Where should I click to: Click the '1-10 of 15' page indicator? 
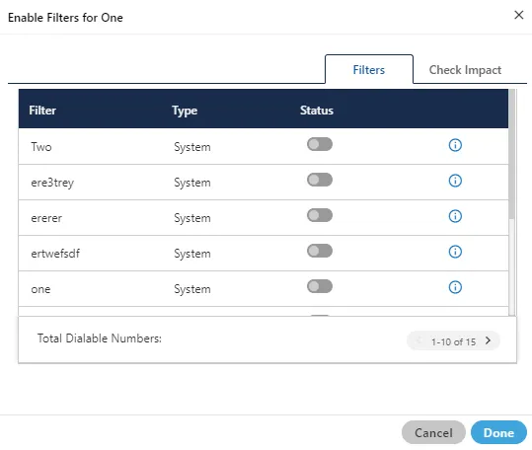point(453,341)
